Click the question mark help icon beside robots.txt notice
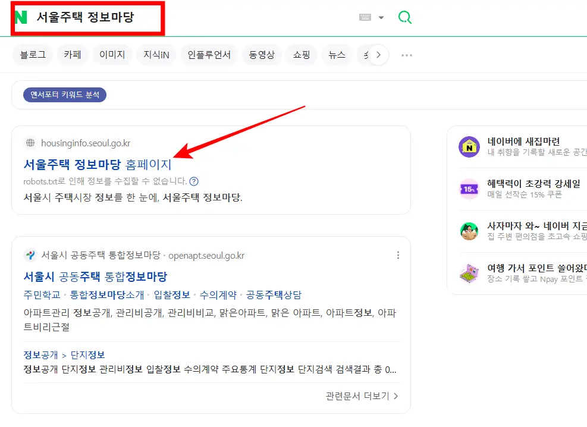This screenshot has width=587, height=427. [x=193, y=181]
